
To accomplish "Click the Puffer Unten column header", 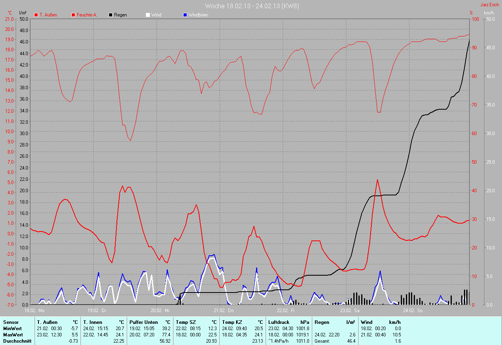I will coord(144,322).
